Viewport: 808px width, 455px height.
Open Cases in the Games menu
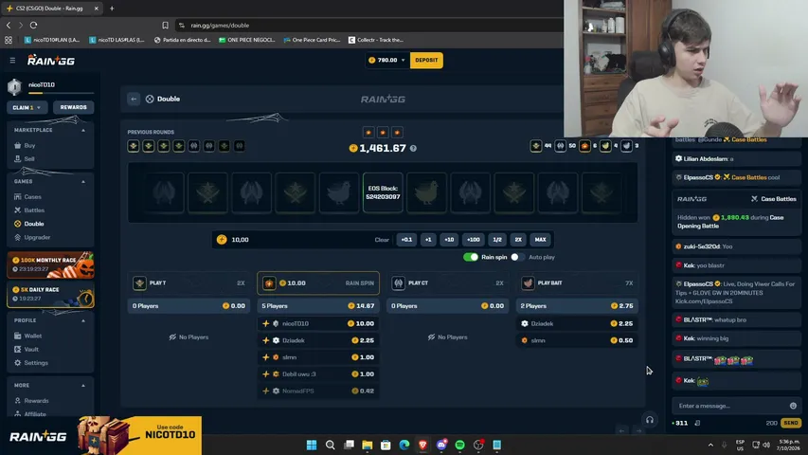click(x=32, y=196)
